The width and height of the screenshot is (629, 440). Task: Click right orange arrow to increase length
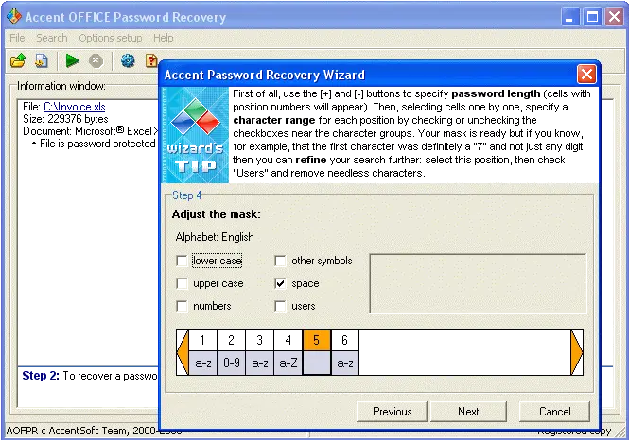pos(577,352)
